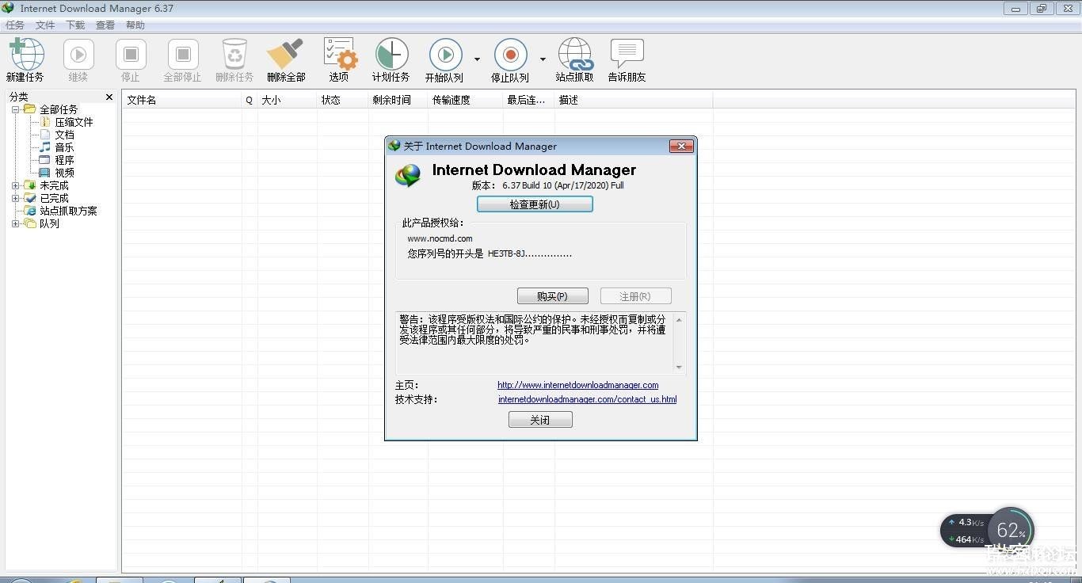Select 站点抓取方案 tree item
1082x583 pixels.
point(68,211)
